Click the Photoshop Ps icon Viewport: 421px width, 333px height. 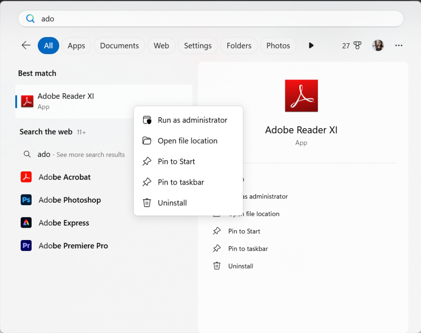(26, 200)
